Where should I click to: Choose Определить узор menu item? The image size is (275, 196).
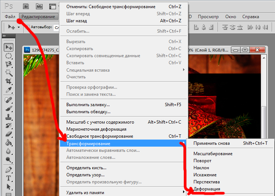click(x=124, y=175)
